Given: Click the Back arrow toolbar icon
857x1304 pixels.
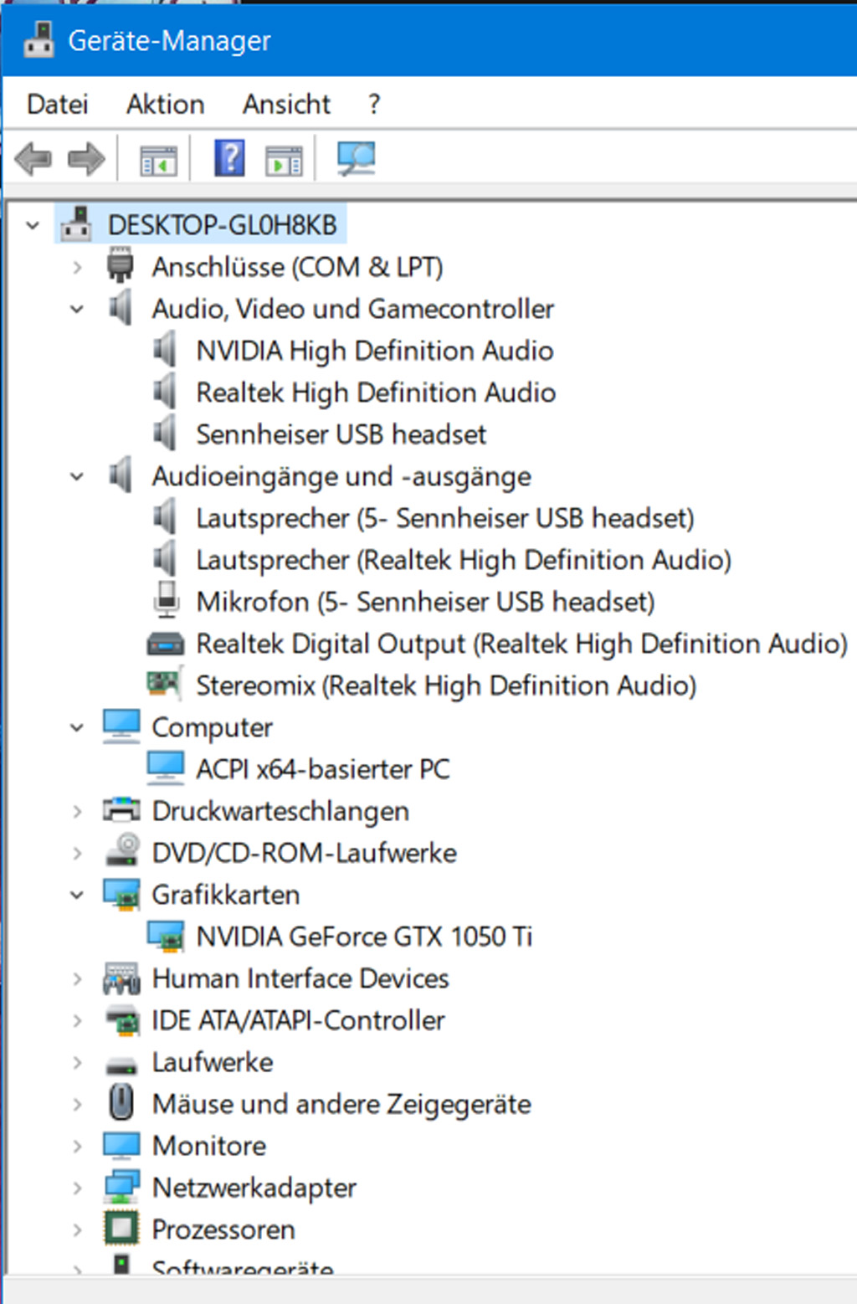Looking at the screenshot, I should [x=33, y=158].
